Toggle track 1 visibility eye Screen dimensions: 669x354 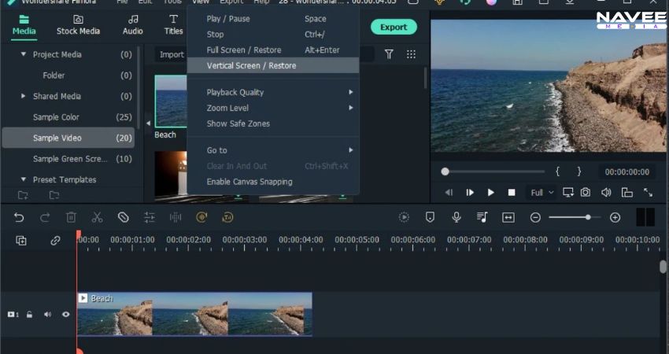point(65,315)
